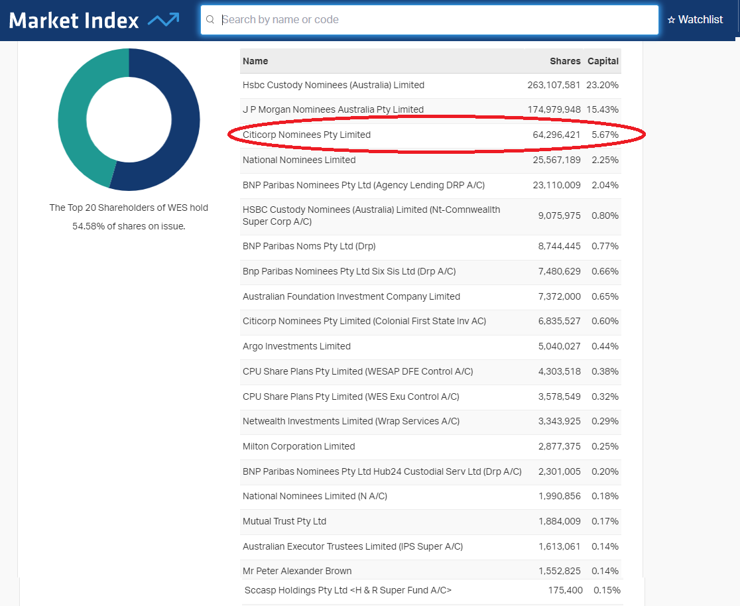Image resolution: width=740 pixels, height=606 pixels.
Task: Click the Watchlist star icon
Action: point(671,20)
